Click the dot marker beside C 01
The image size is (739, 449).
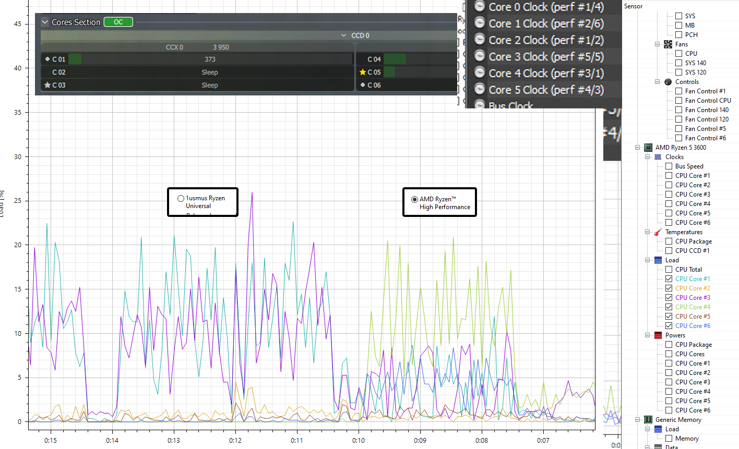pyautogui.click(x=47, y=59)
